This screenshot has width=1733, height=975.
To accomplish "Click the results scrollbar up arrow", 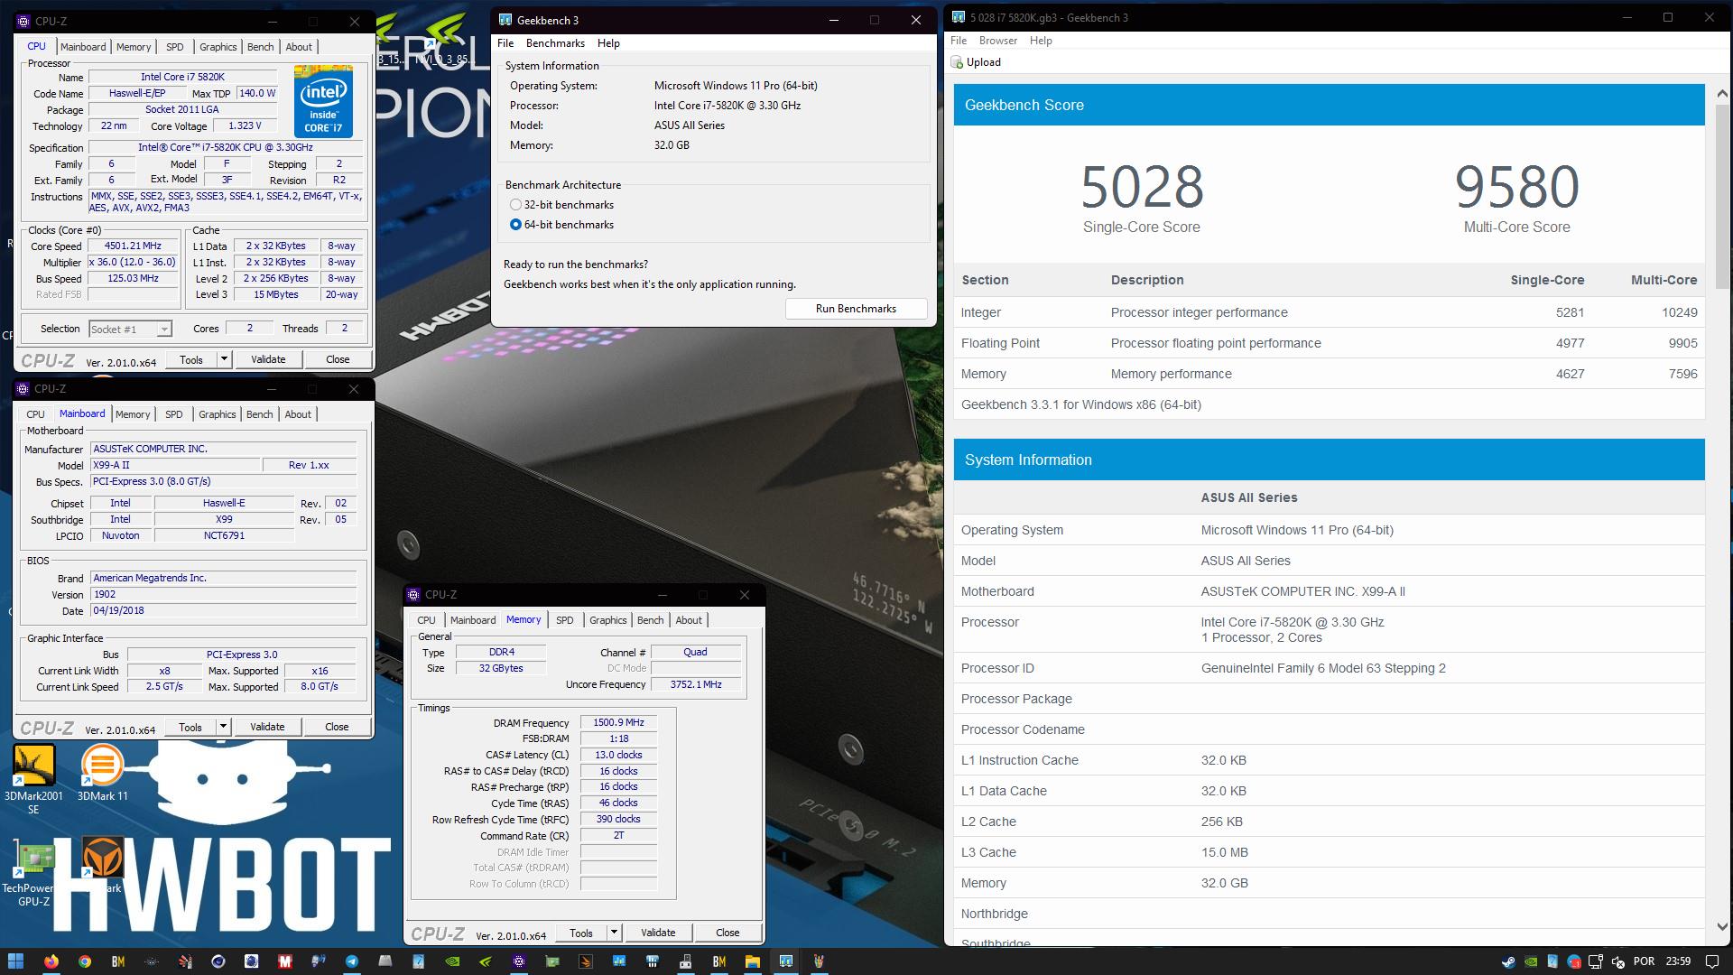I will click(1722, 93).
